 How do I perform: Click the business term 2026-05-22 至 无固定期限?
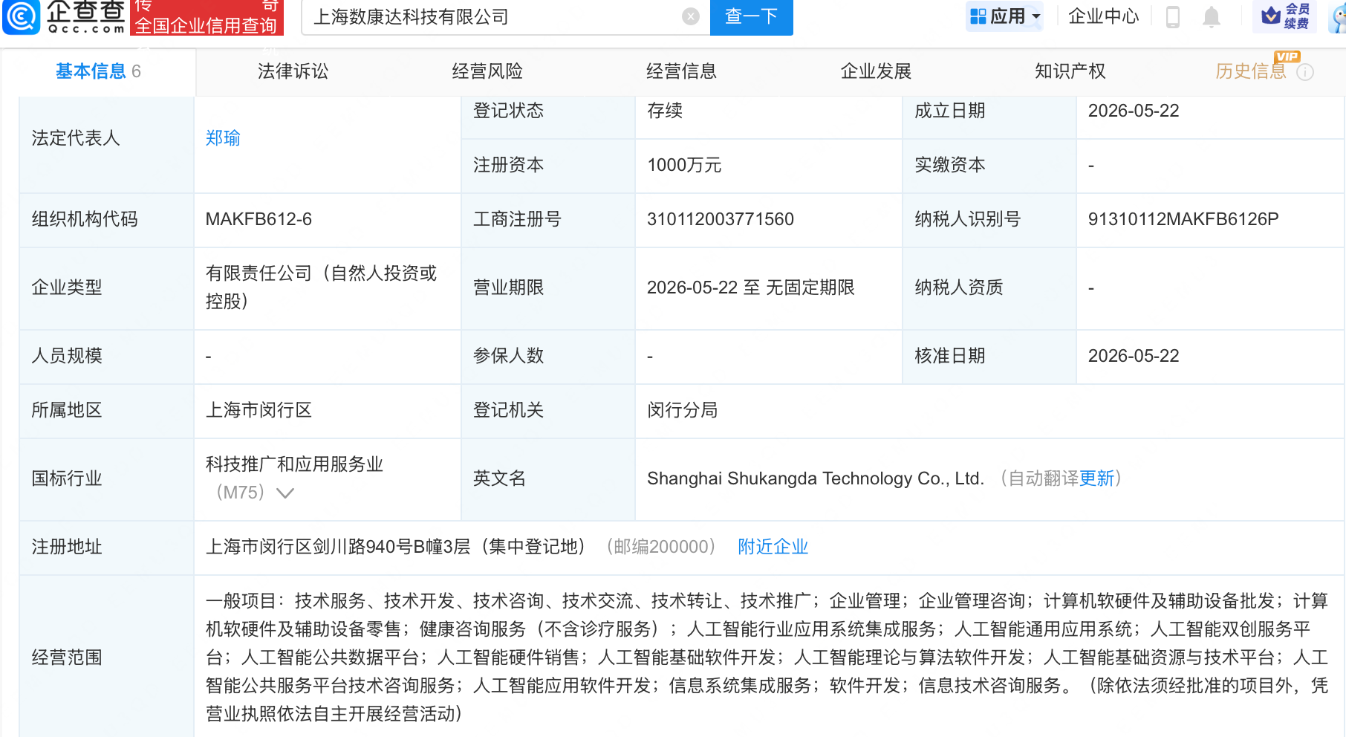751,288
